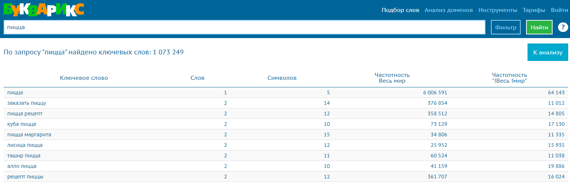Select the keyword пицца маргарита
The height and width of the screenshot is (182, 570).
pos(29,135)
